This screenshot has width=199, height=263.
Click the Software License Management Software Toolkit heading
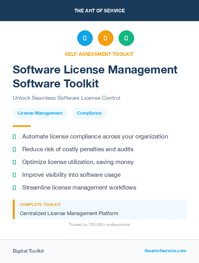[x=95, y=77]
